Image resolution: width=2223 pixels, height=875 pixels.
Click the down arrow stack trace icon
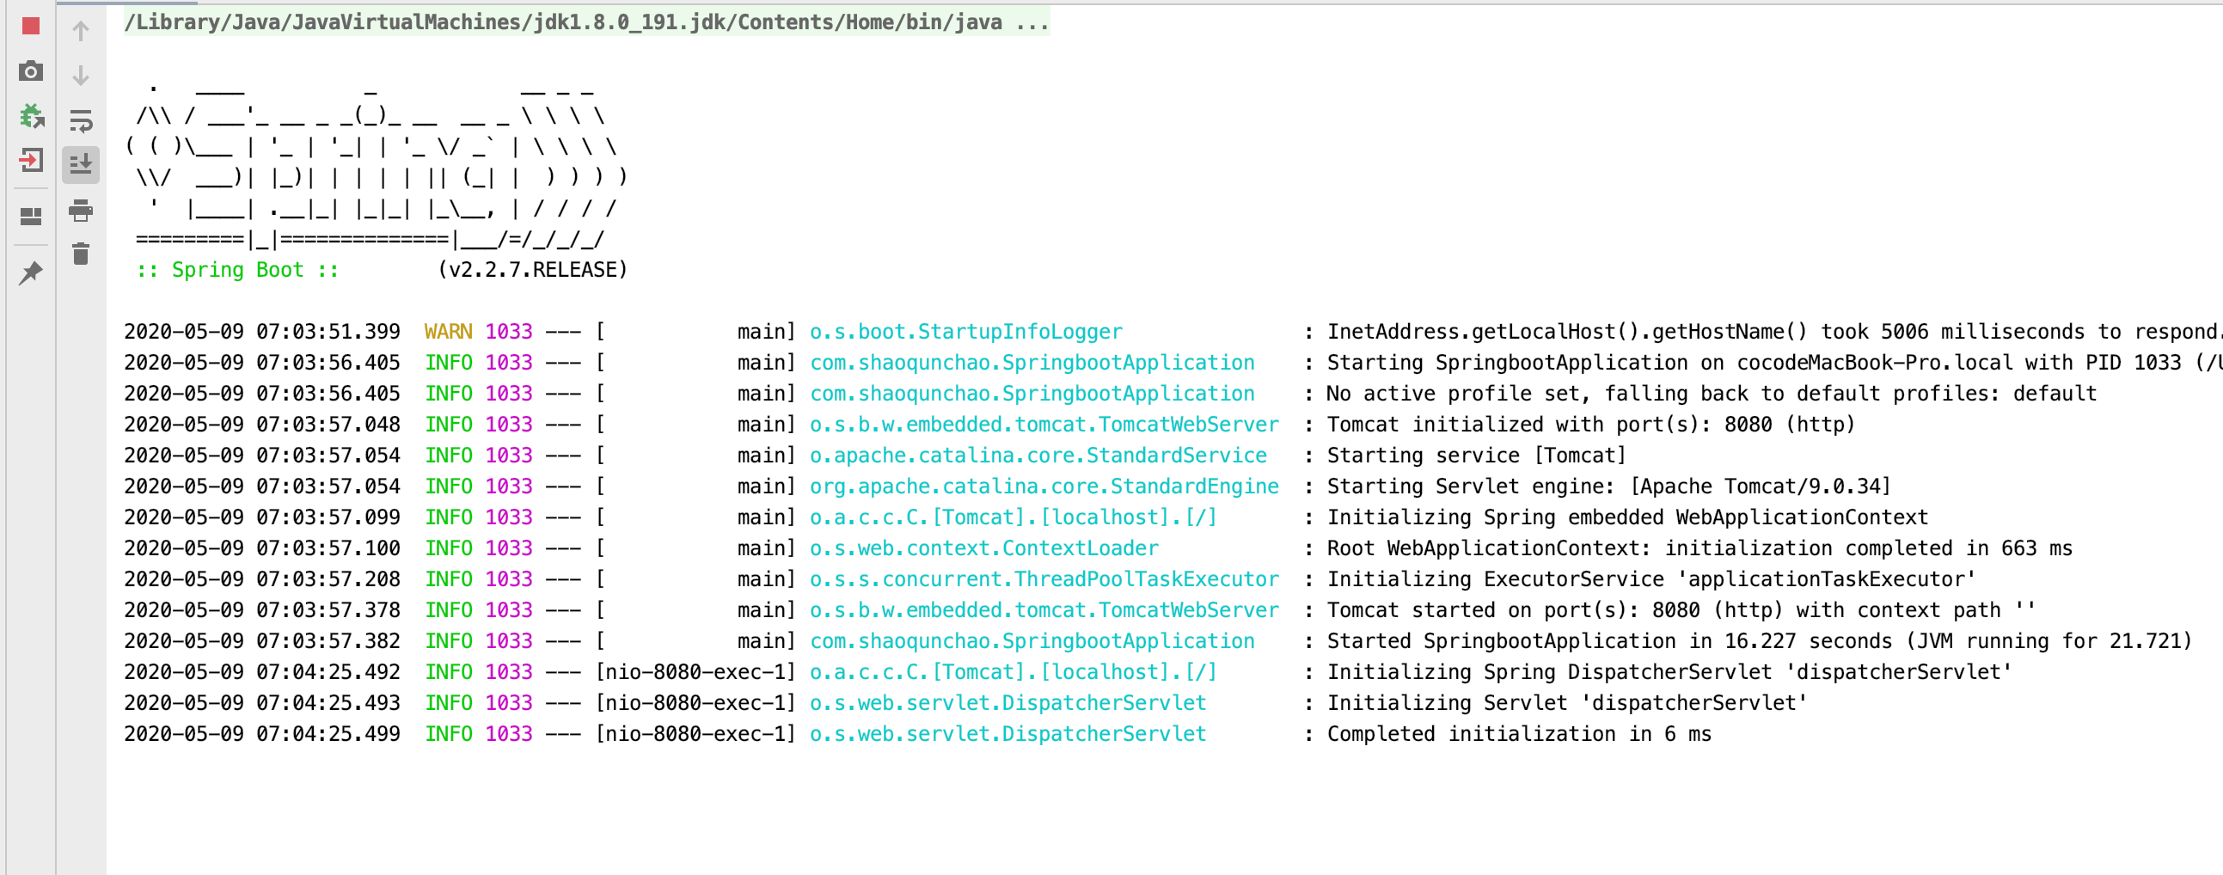(x=81, y=76)
